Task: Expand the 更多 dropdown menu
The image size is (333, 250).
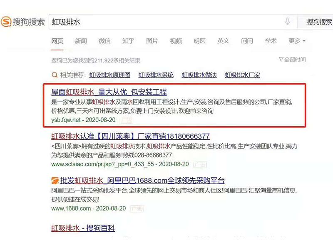Action: 297,41
